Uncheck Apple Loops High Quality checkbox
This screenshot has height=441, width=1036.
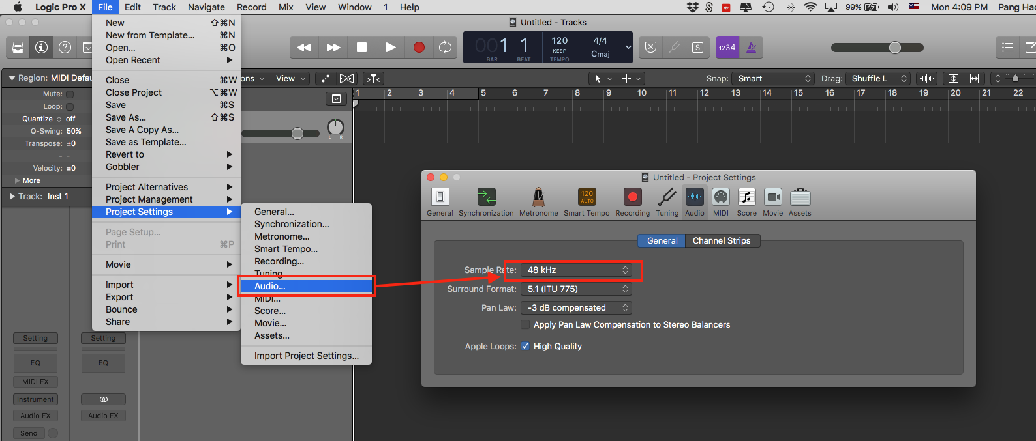click(525, 346)
